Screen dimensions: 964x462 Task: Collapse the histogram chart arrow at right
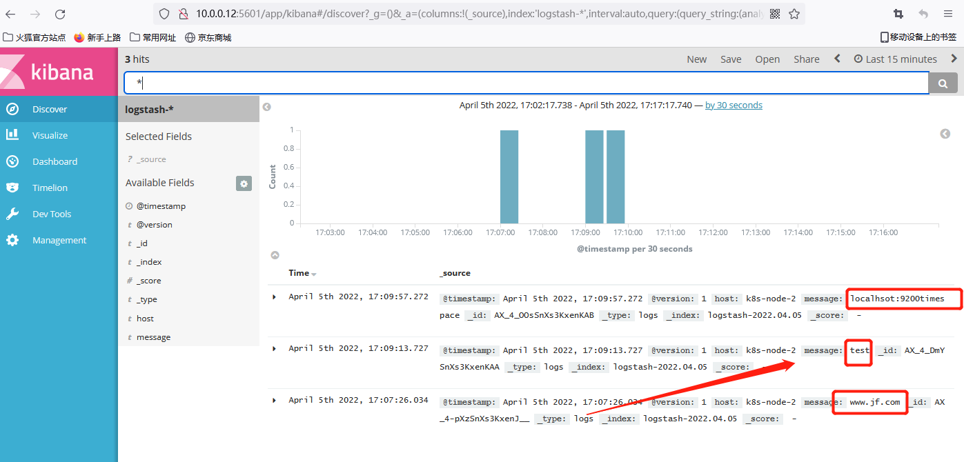(945, 134)
